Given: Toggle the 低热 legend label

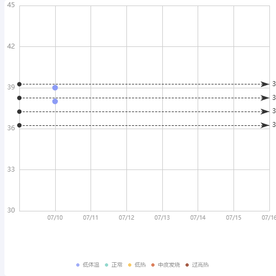Looking at the screenshot, I should (140, 265).
